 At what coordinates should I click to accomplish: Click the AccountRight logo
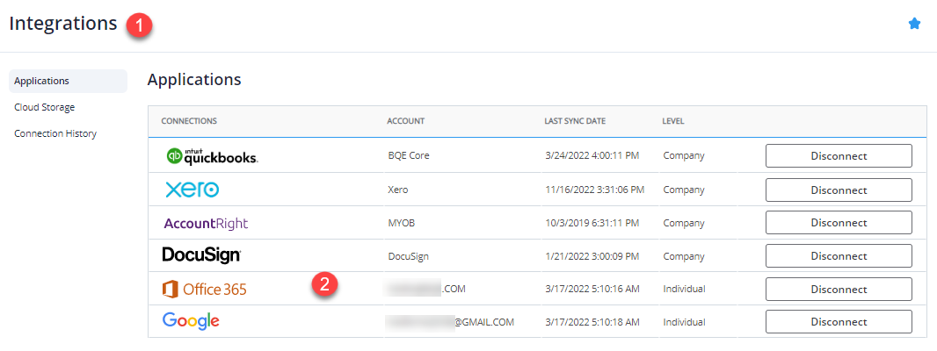click(x=206, y=224)
